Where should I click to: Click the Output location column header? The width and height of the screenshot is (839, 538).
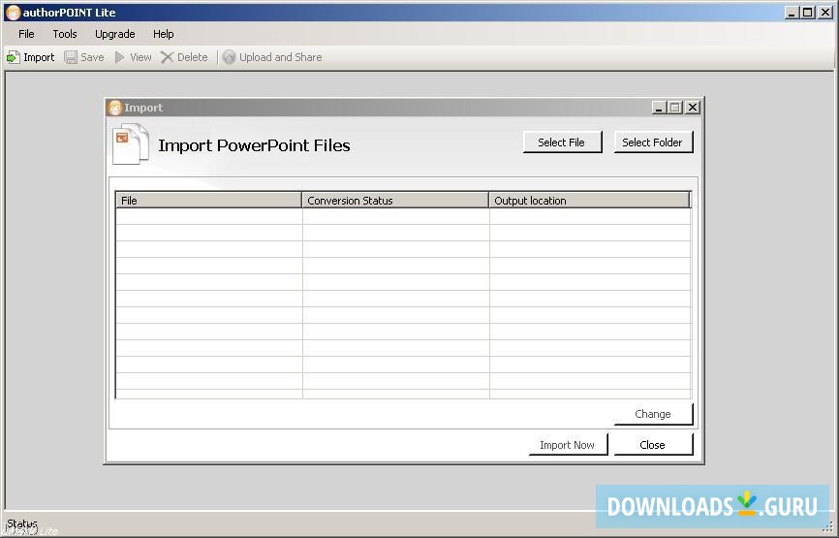[590, 201]
